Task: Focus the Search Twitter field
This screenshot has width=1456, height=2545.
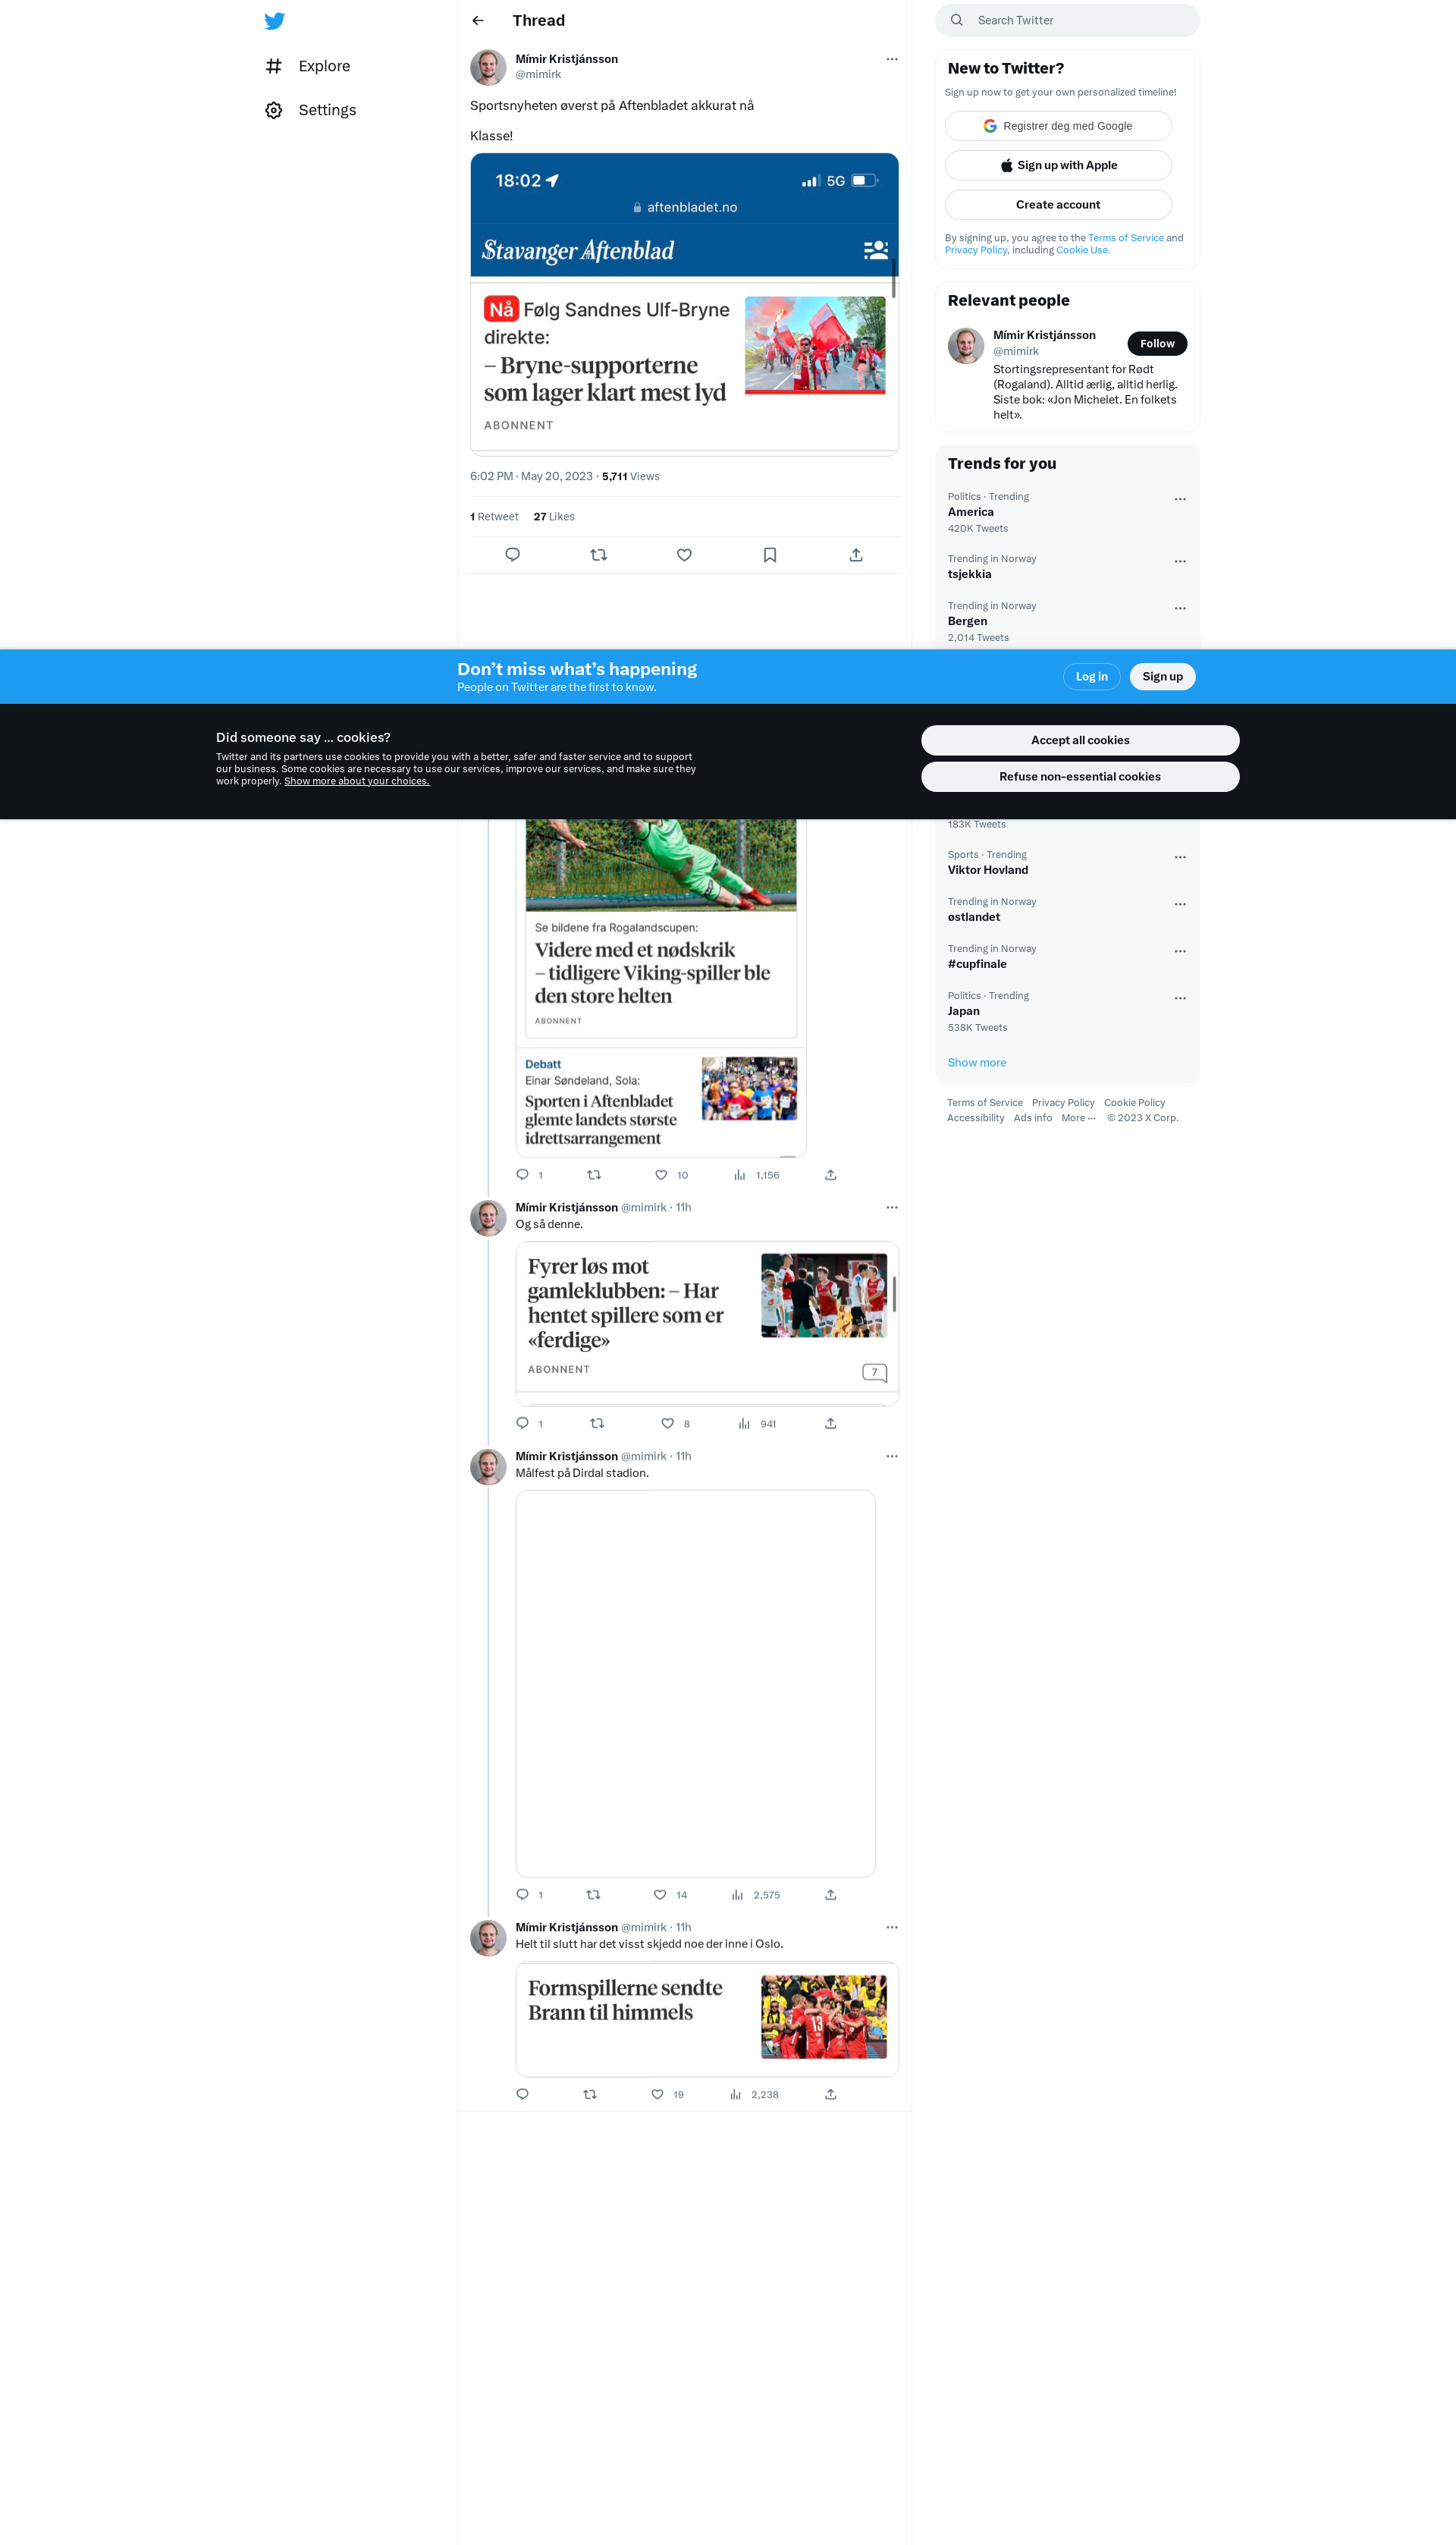Action: pyautogui.click(x=1067, y=20)
